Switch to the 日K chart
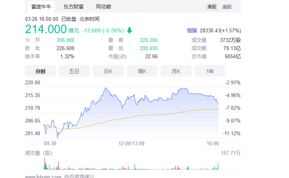The image size is (289, 178). [108, 71]
